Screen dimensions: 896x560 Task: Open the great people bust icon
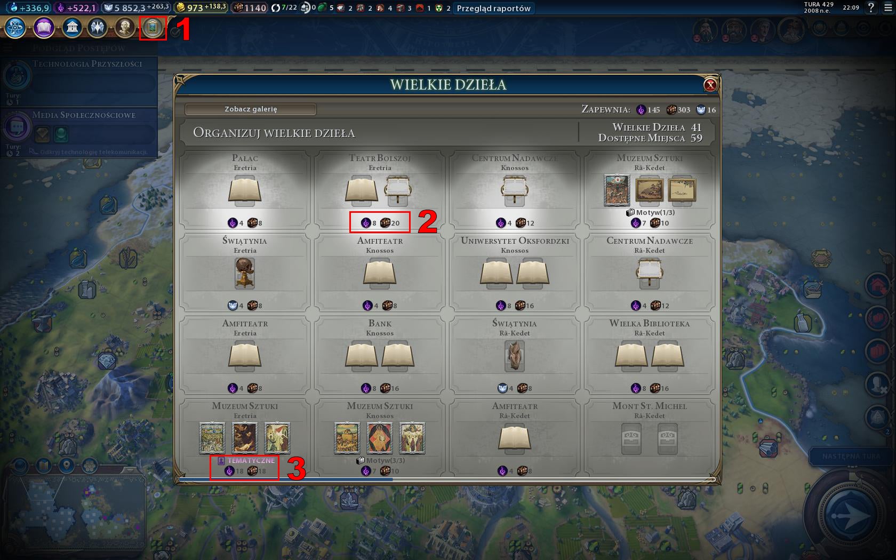tap(125, 27)
